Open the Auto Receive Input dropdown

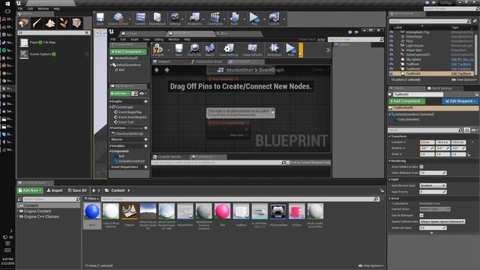coord(433,185)
